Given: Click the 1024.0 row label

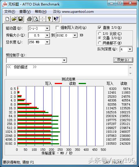Looking at the screenshot, I should (11, 132).
